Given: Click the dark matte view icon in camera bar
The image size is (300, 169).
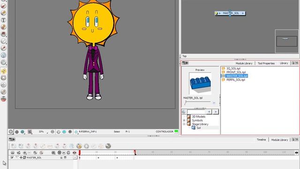Looking at the screenshot, I should coord(70,132).
